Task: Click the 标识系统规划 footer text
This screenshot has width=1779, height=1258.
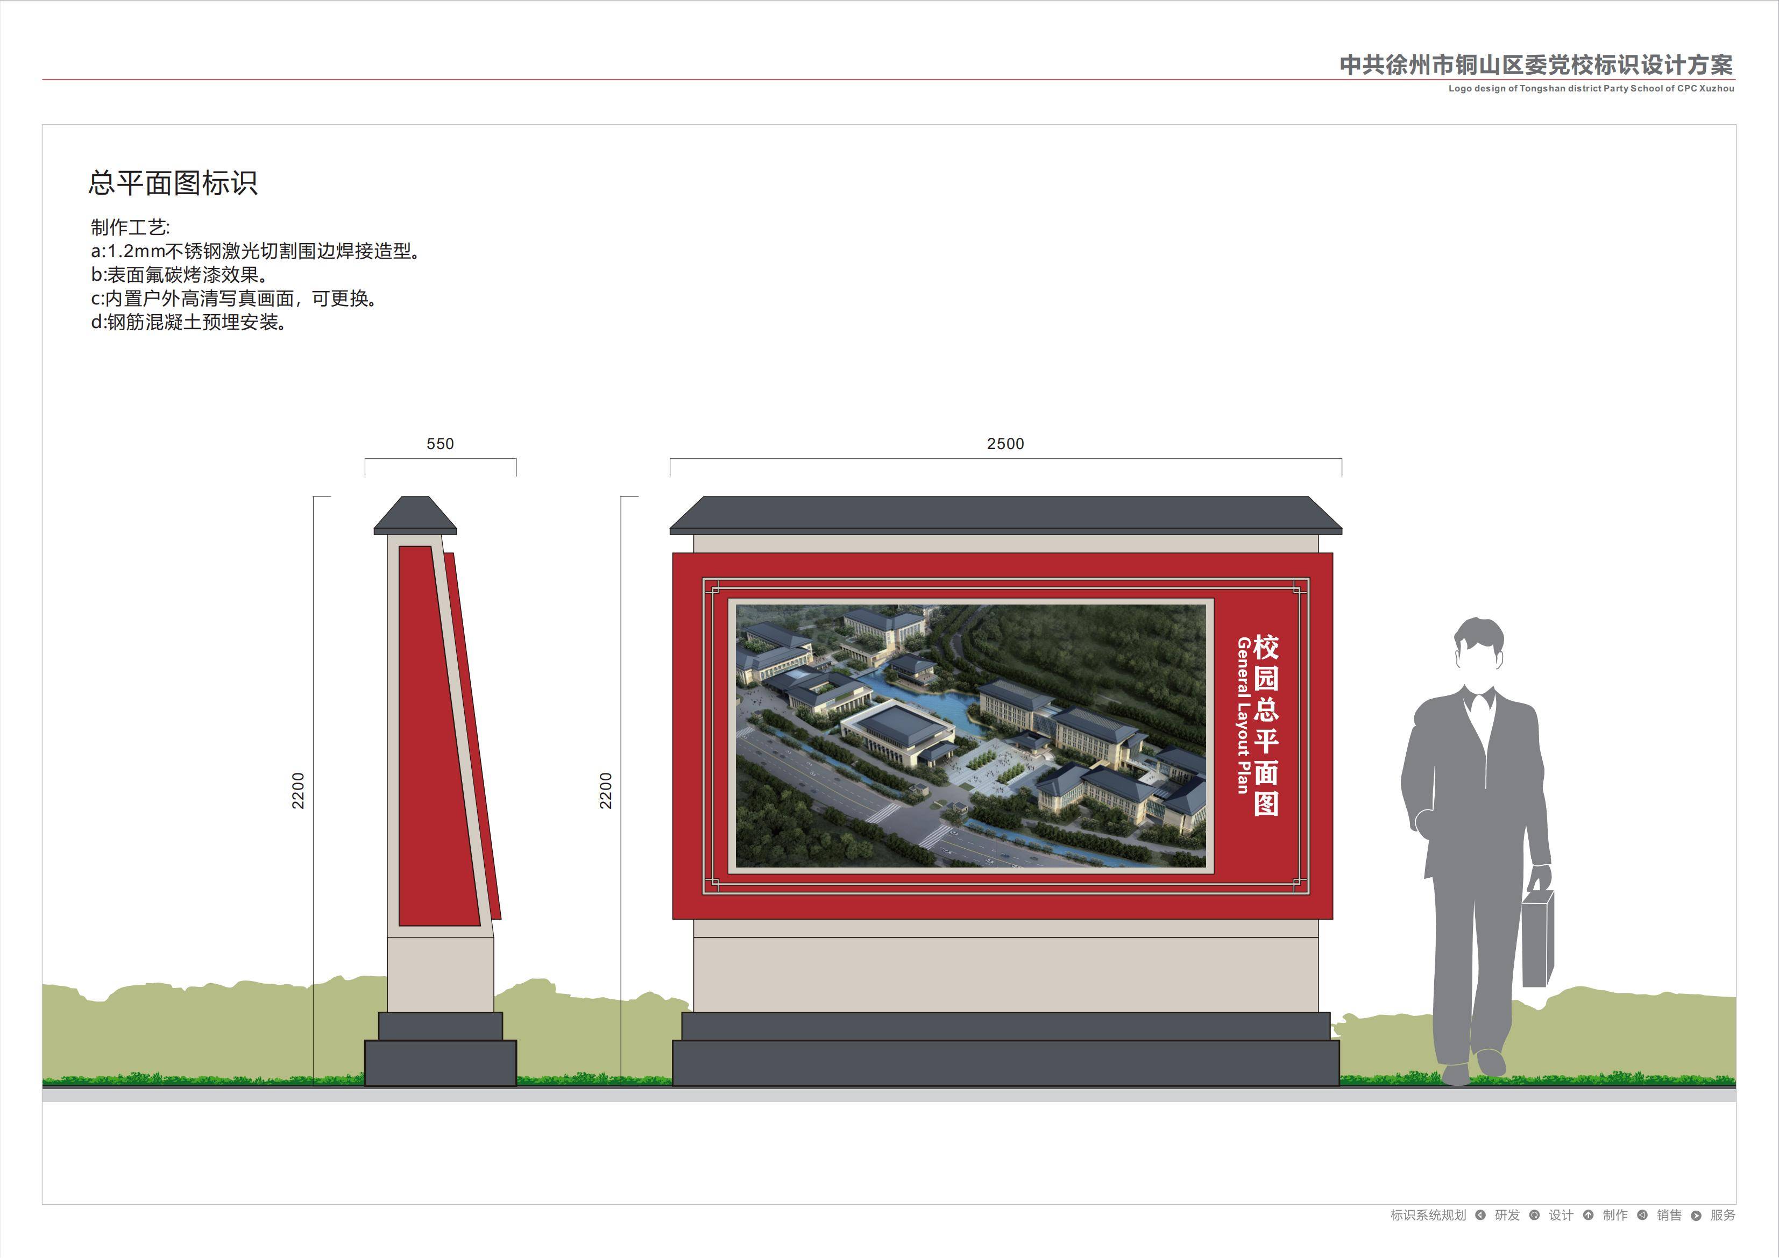Action: [x=1428, y=1214]
